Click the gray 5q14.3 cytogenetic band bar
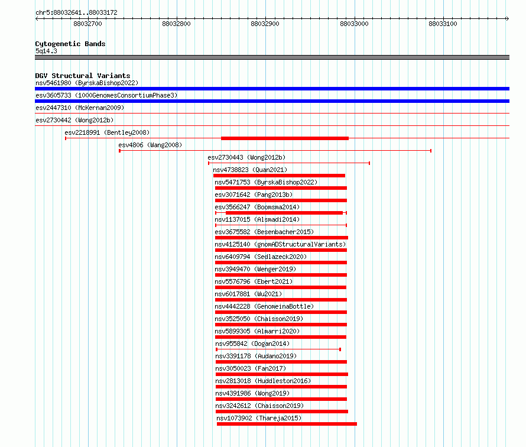The width and height of the screenshot is (526, 447). (272, 57)
